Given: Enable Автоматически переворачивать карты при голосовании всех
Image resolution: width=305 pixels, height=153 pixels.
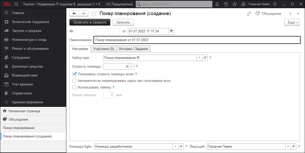Looking at the screenshot, I should 75,81.
